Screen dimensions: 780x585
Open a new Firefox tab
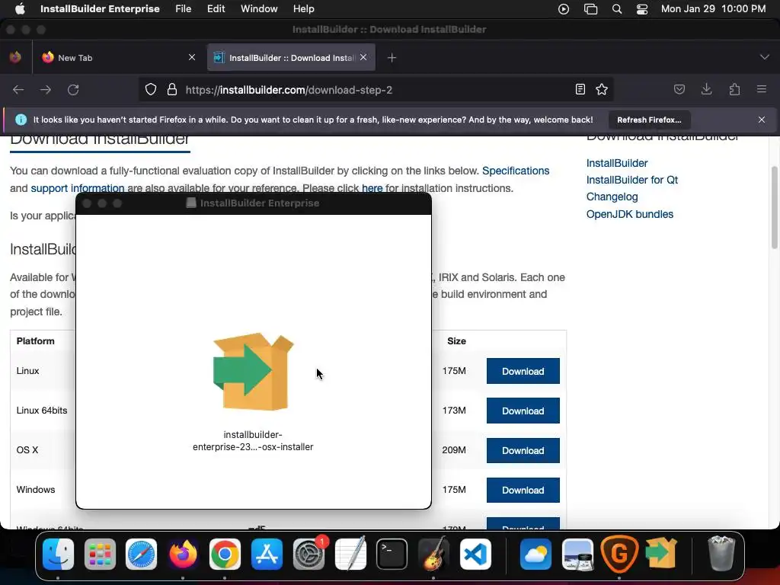pyautogui.click(x=392, y=58)
